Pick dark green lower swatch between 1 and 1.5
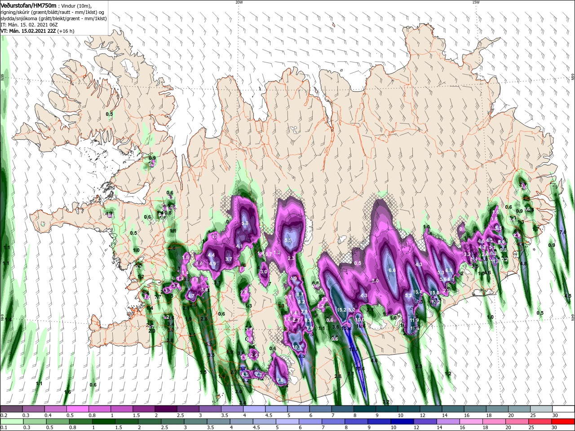The width and height of the screenshot is (575, 431). [104, 422]
